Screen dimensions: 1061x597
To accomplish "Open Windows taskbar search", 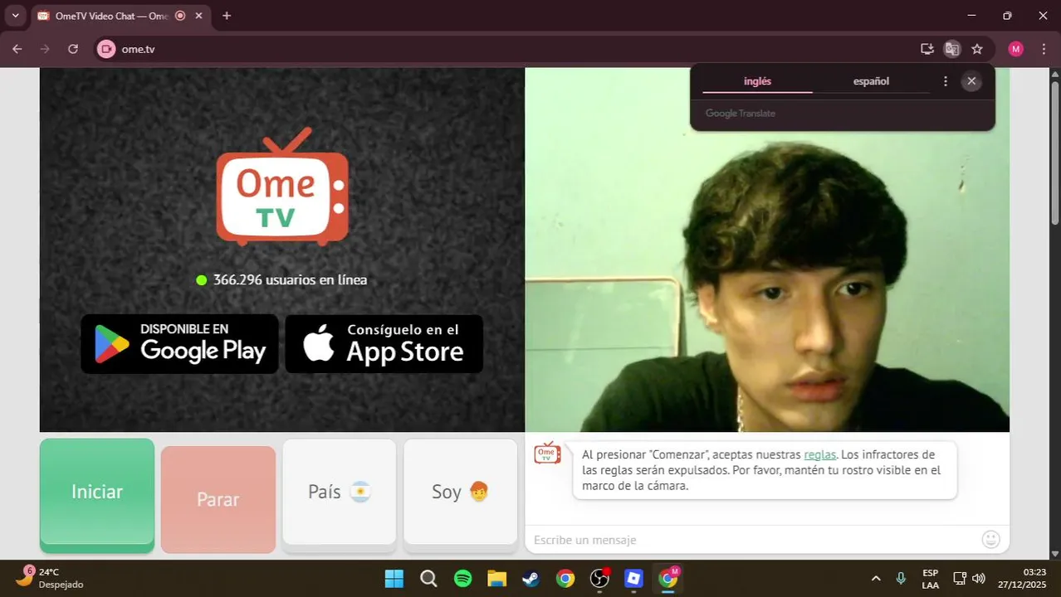I will (428, 579).
